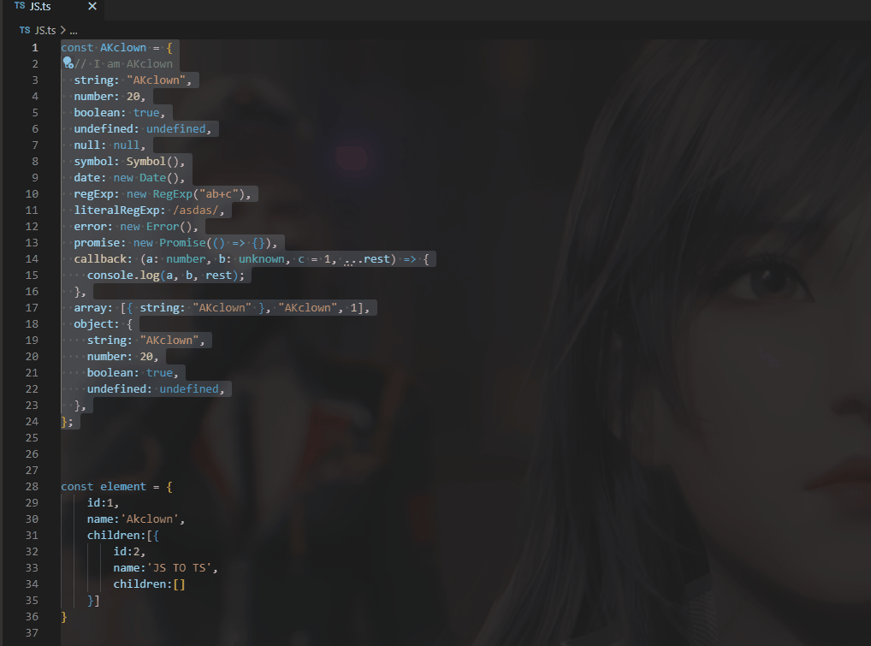This screenshot has height=646, width=871.
Task: Click 'new Date()' on line 9
Action: click(x=148, y=177)
